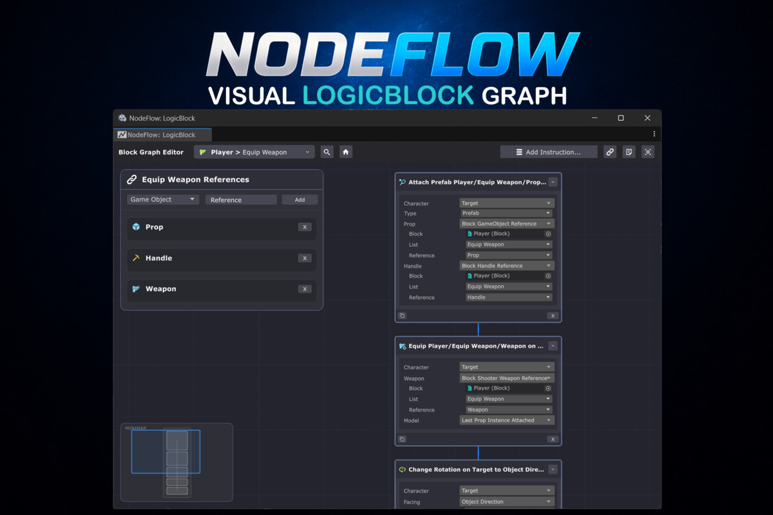Screen dimensions: 773x515
Task: Maximize the NodeFlow window
Action: (621, 118)
